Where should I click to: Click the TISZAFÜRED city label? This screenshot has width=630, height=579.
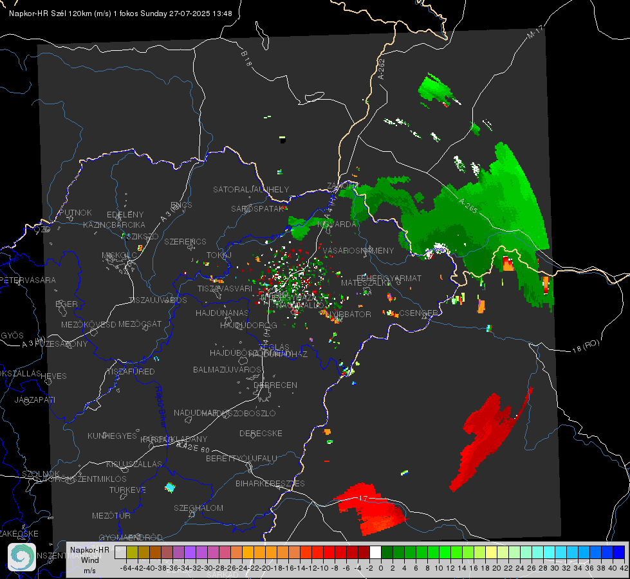(x=131, y=372)
